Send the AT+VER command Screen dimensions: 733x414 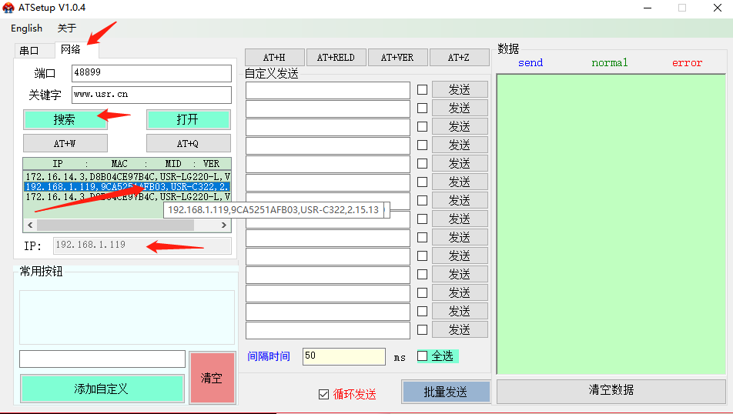click(397, 58)
